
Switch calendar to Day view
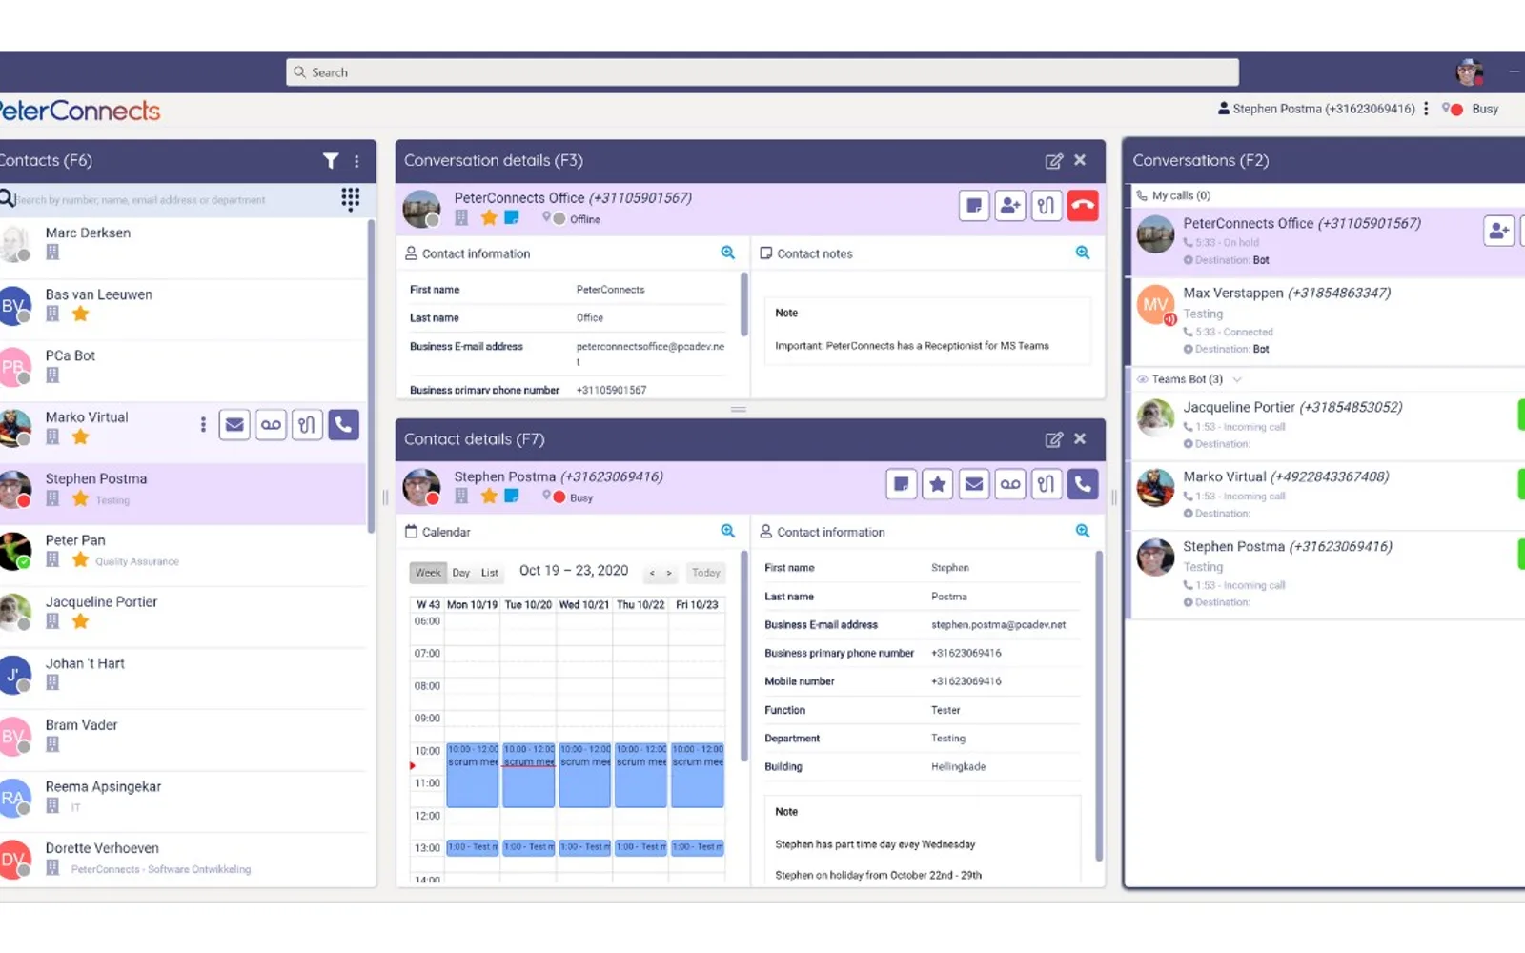(461, 573)
